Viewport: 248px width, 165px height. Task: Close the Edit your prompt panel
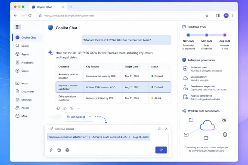coord(166,128)
